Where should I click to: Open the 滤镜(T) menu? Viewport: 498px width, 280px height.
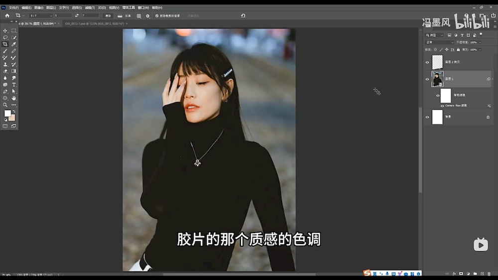pos(90,7)
